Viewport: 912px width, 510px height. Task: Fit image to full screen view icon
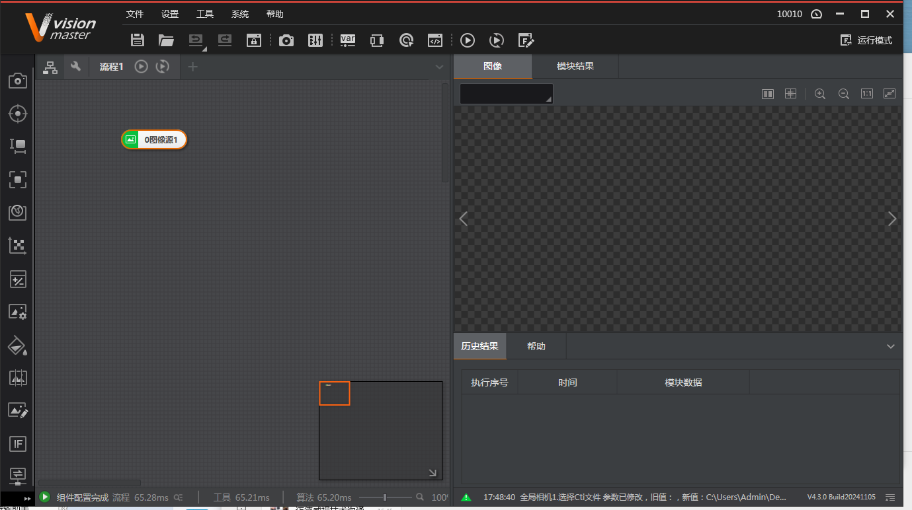coord(890,94)
